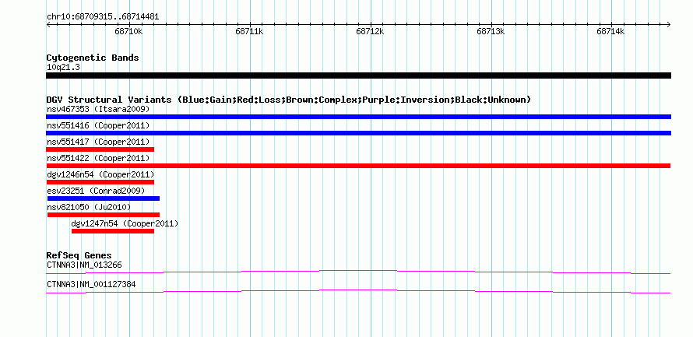The height and width of the screenshot is (337, 693).
Task: Click the magenta CTNNA3 NM_013266 transcript line
Action: (x=358, y=272)
